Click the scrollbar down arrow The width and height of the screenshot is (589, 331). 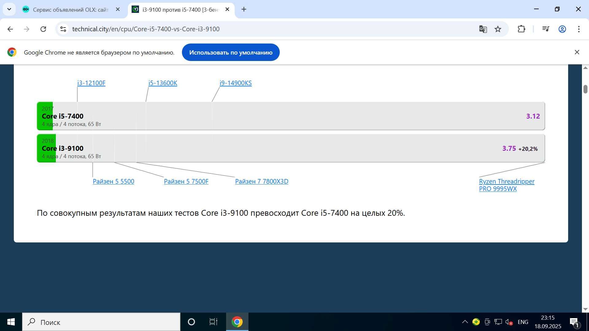(585, 309)
